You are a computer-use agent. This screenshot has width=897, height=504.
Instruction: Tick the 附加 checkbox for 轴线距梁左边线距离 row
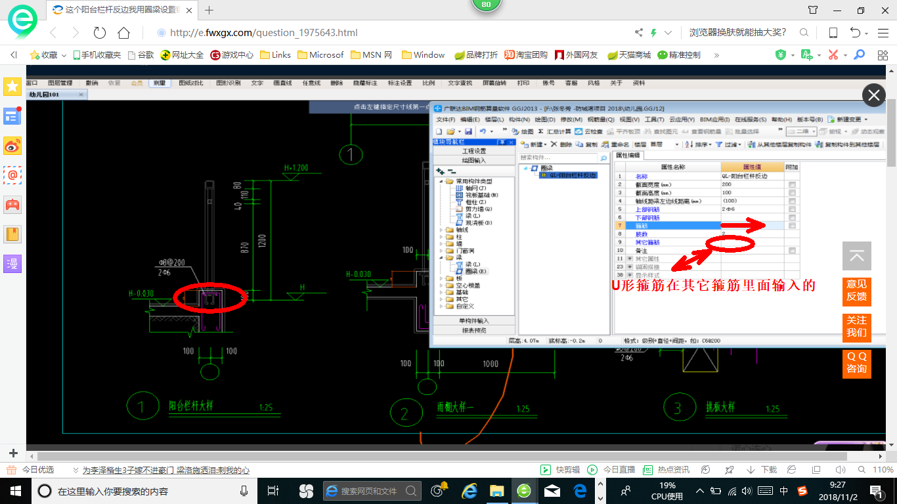(793, 201)
